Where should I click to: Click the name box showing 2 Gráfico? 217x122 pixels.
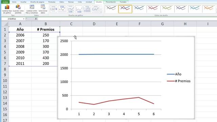(12, 19)
